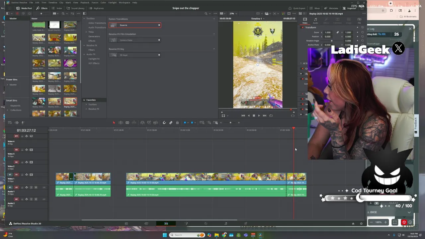Screen dimensions: 425x239
Task: Open the Mixer panel
Action: tap(315, 8)
